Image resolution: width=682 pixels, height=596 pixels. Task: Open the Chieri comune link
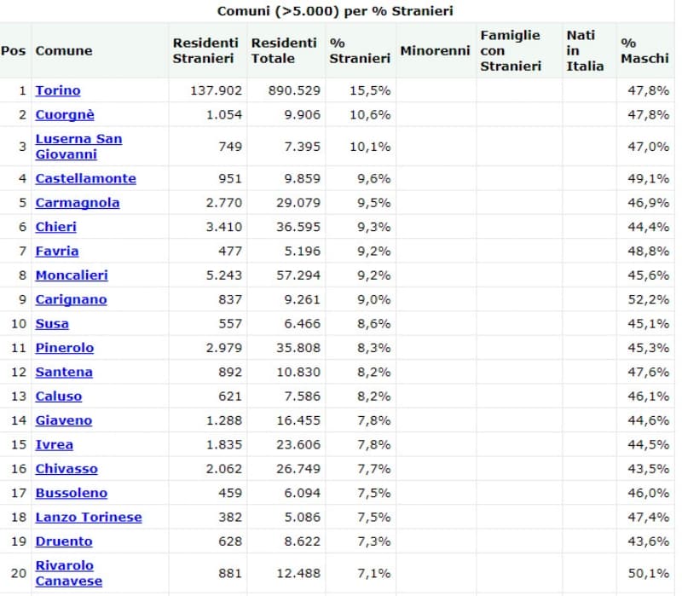click(55, 227)
